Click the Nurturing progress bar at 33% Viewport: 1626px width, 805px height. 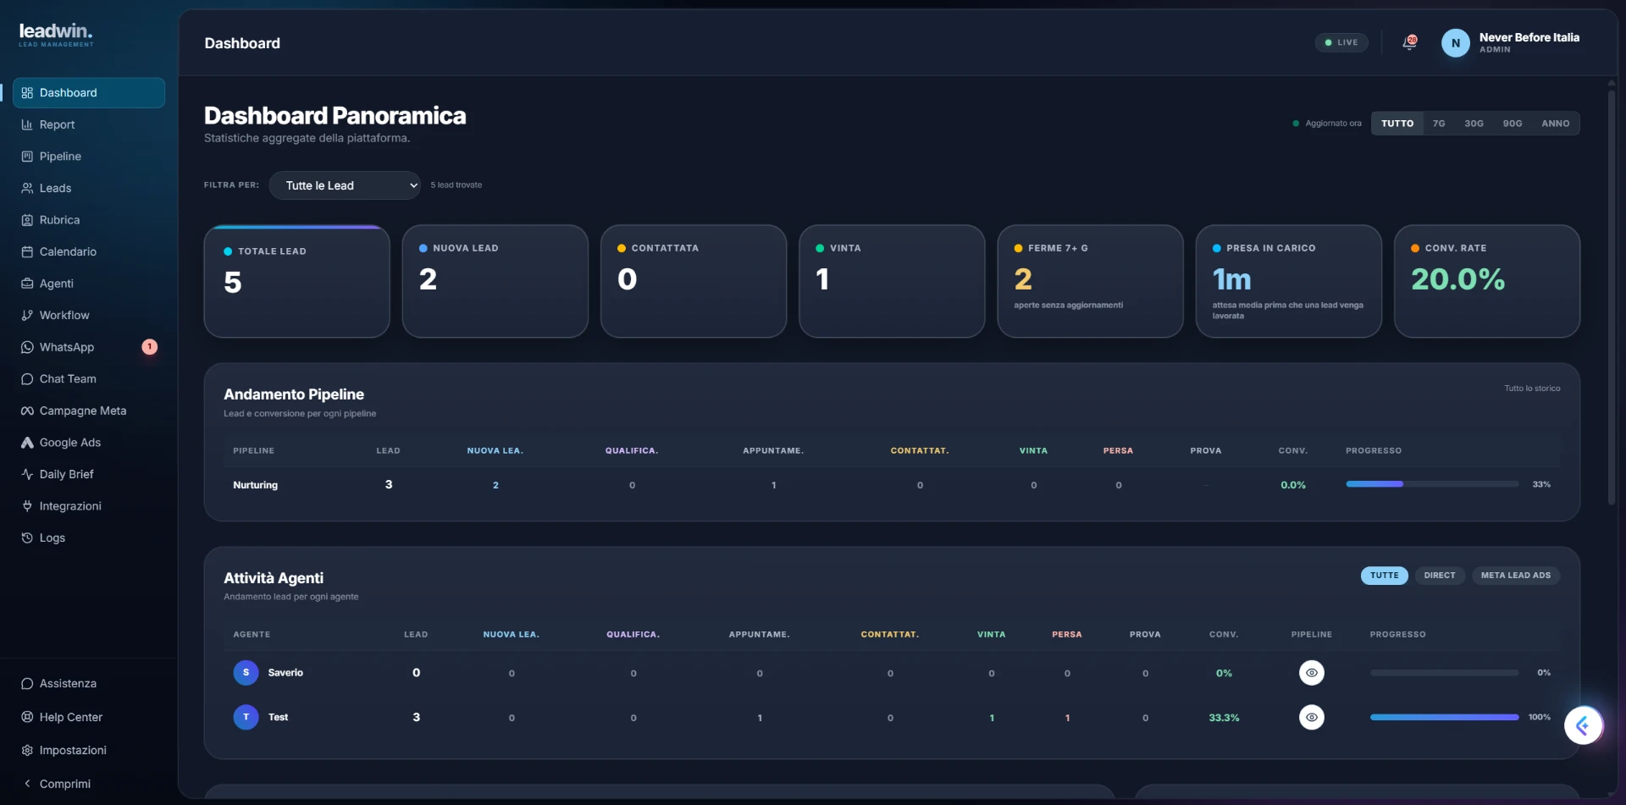[1432, 484]
